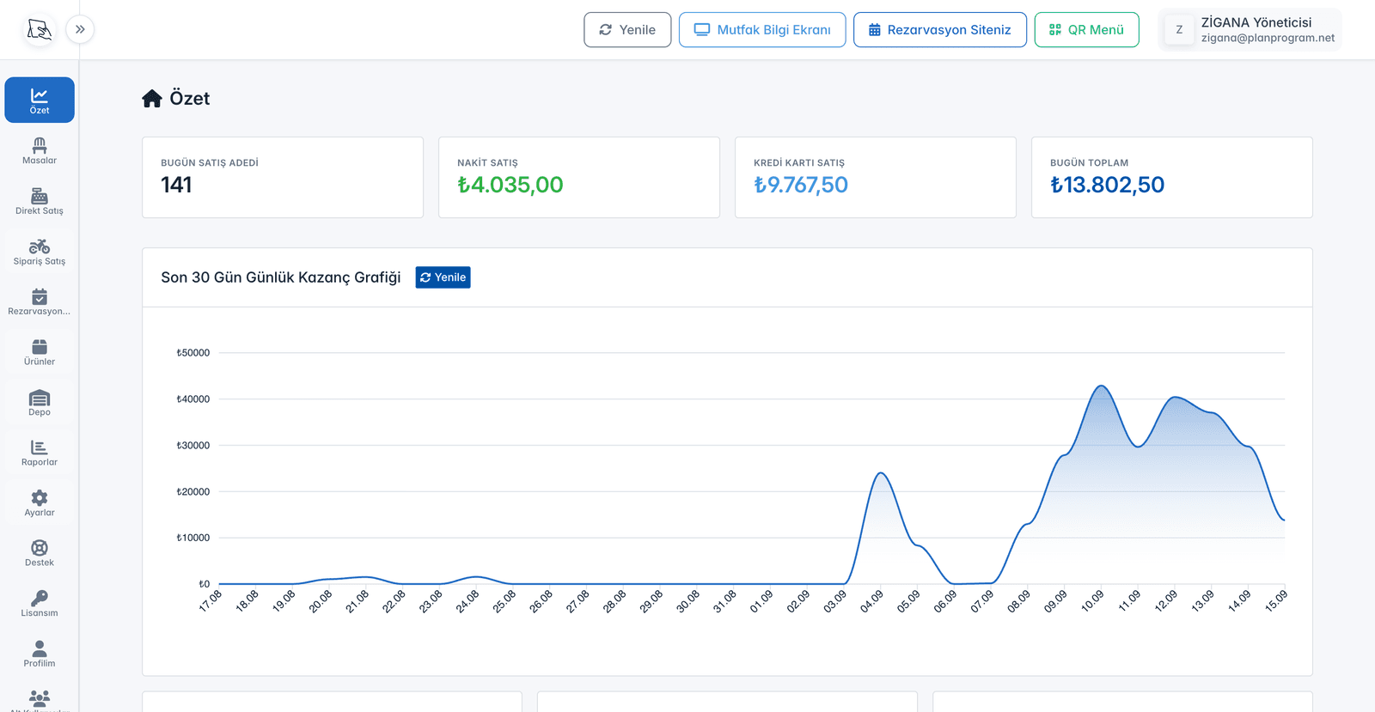Click the Bugün Satış Adedi value 141
1375x712 pixels.
[176, 185]
